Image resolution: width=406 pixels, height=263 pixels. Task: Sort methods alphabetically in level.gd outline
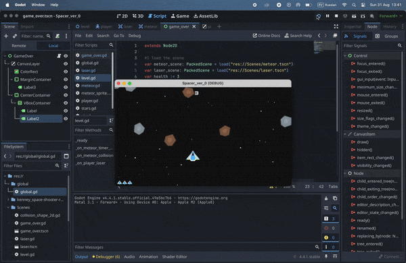point(112,121)
